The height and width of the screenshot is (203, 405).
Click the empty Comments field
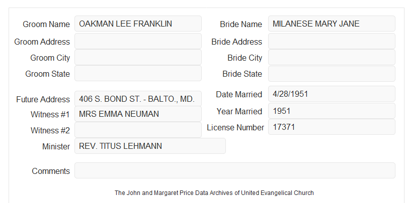click(x=235, y=170)
